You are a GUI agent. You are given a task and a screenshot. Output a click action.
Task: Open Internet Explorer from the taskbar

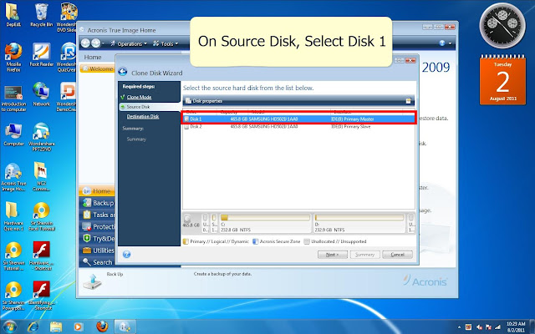[33, 326]
